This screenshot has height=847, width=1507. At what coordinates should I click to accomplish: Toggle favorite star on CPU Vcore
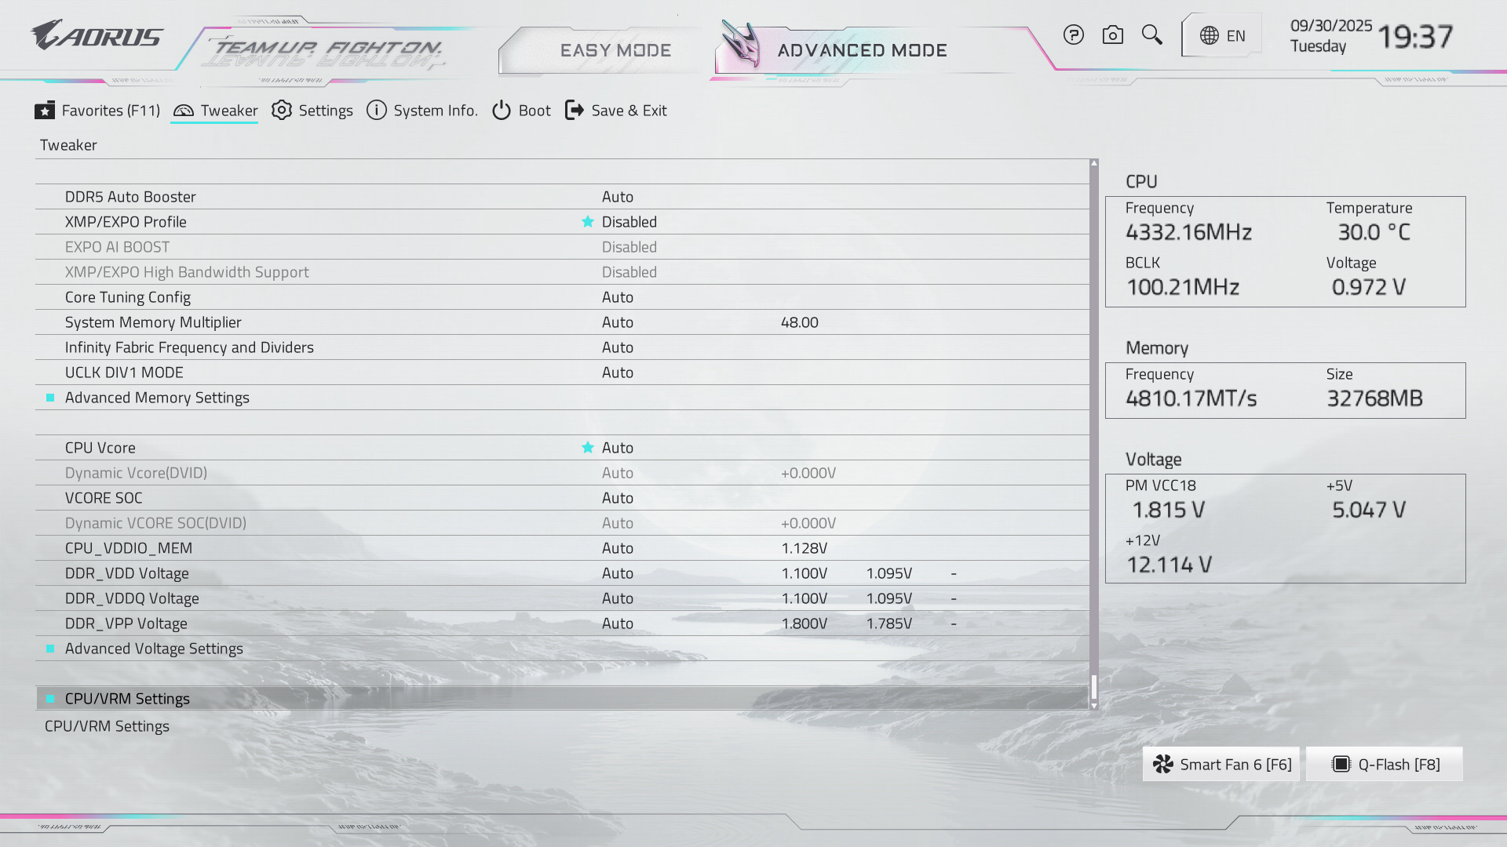587,448
